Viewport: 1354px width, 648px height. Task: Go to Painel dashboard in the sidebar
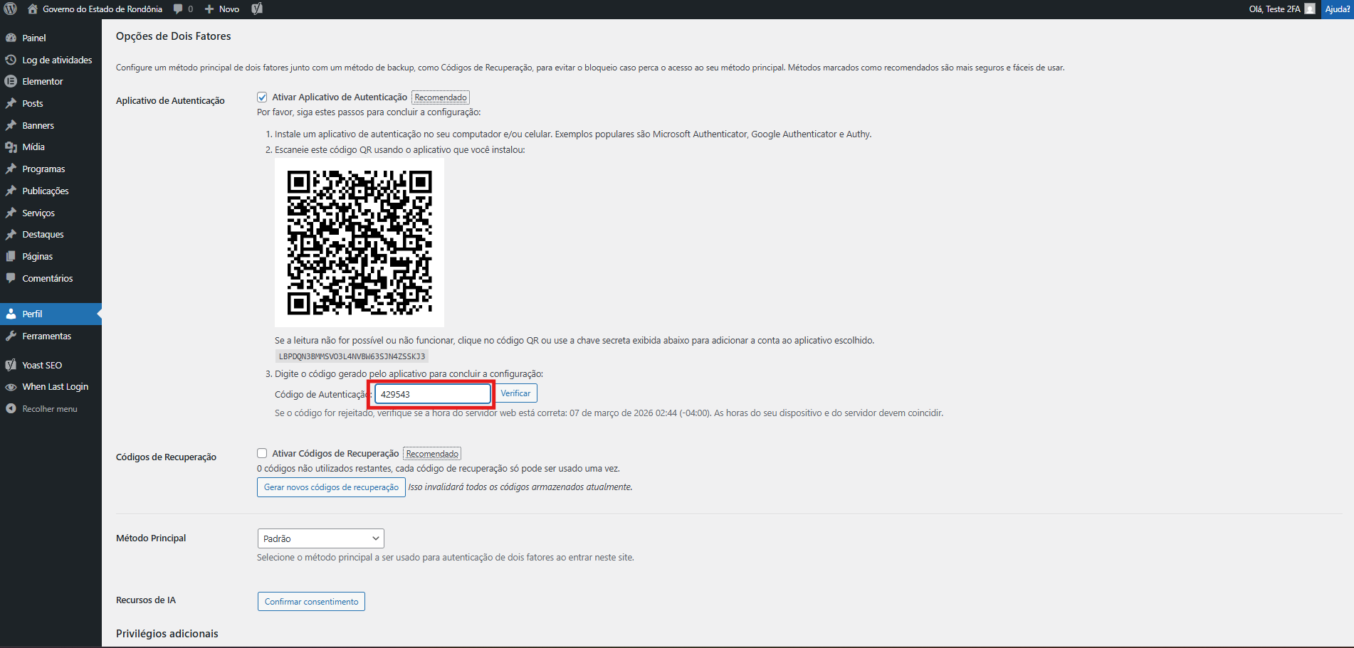pos(33,38)
